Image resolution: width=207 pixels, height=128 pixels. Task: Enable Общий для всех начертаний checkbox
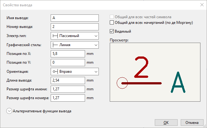[112, 23]
